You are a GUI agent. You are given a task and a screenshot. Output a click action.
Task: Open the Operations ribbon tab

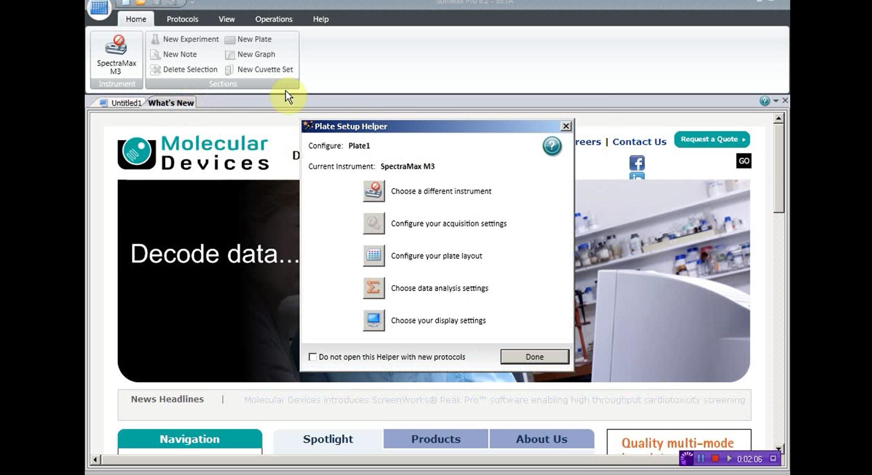pyautogui.click(x=273, y=19)
